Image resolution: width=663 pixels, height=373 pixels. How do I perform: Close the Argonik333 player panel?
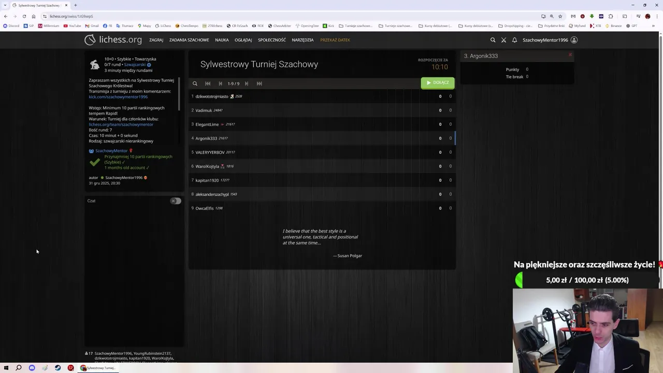[570, 54]
